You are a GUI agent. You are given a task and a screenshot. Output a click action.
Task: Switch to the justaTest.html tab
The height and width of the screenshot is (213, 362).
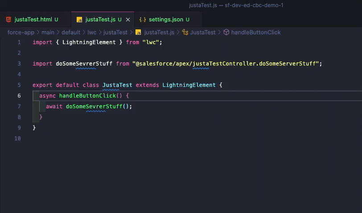point(36,20)
